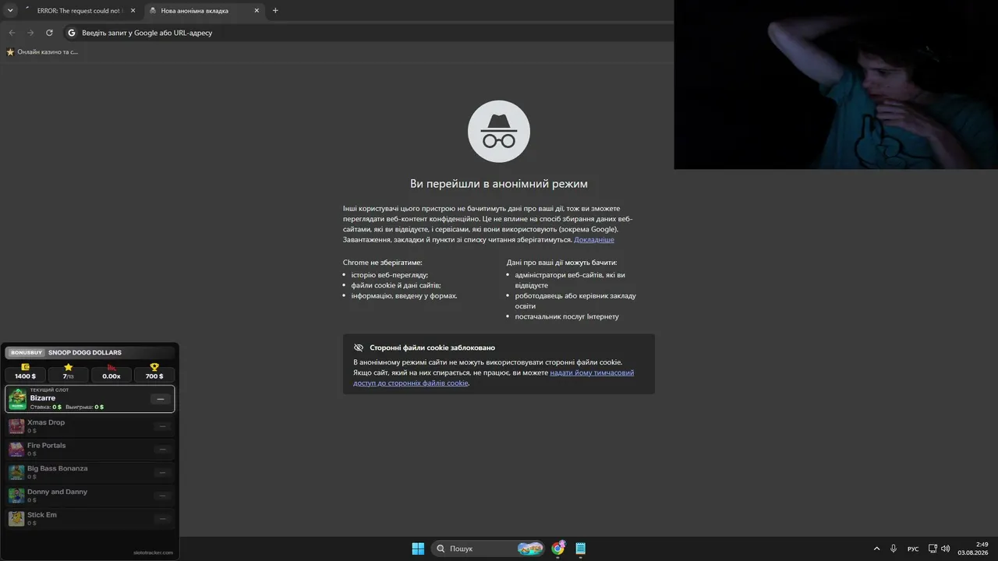Screen dimensions: 998x561
Task: Click the incognito hat-and-glasses logo
Action: 499,132
